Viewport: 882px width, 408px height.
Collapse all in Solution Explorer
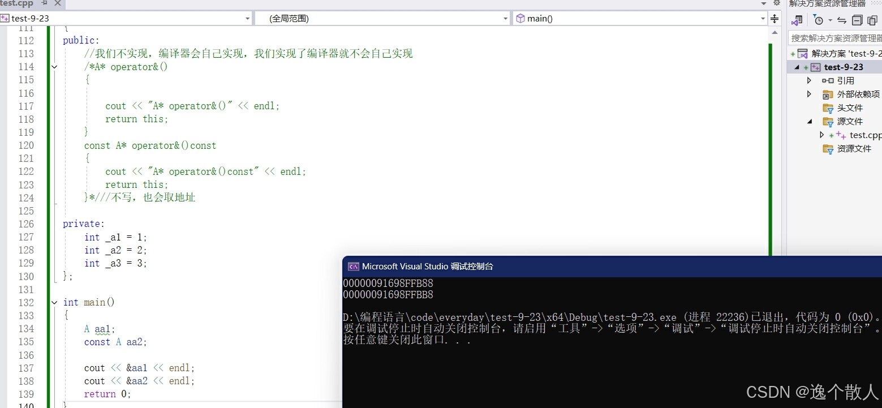857,20
